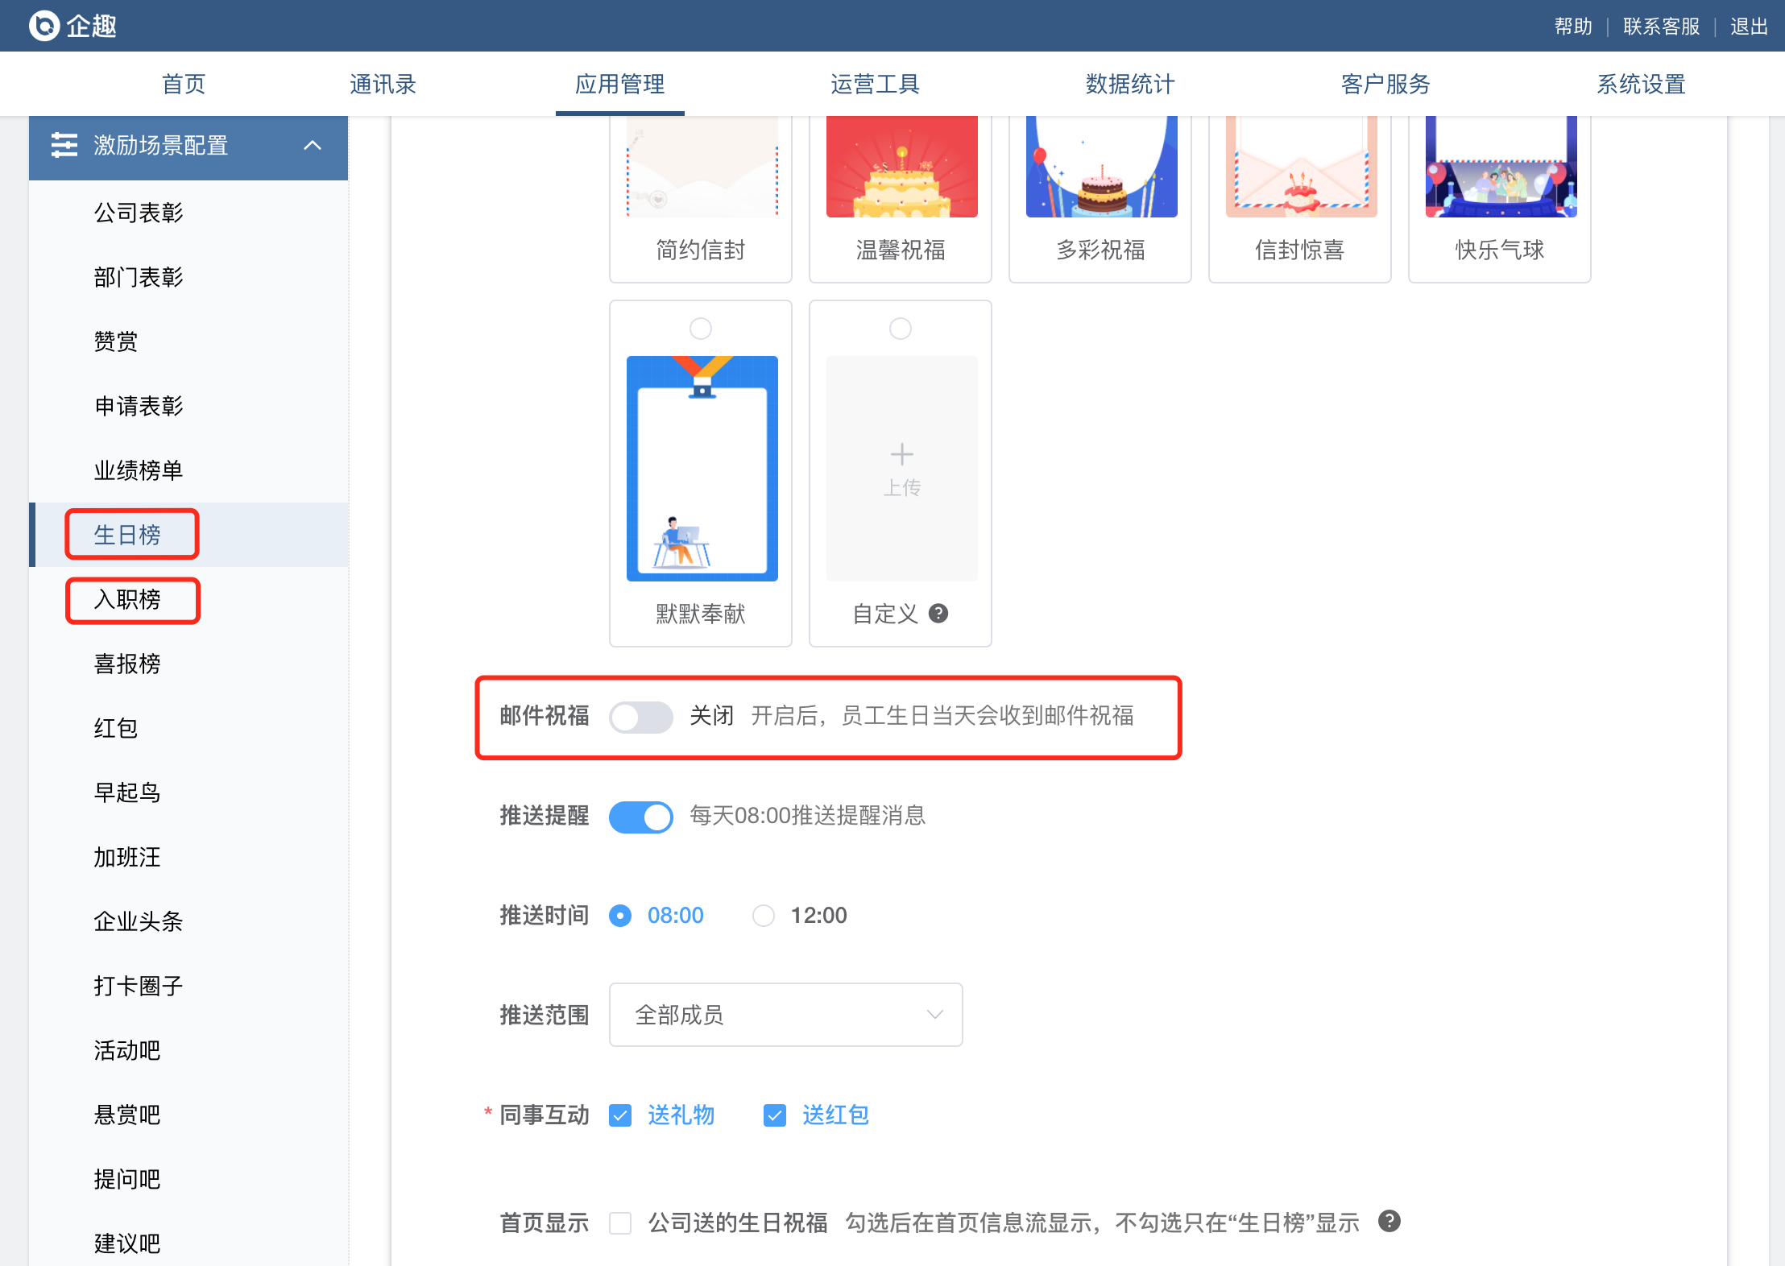Choose the 温馨祝福 template thumbnail

click(x=902, y=167)
